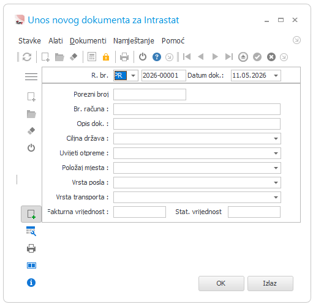Open the Pomoć menu
Viewport: 313px width, 304px height.
coord(173,41)
